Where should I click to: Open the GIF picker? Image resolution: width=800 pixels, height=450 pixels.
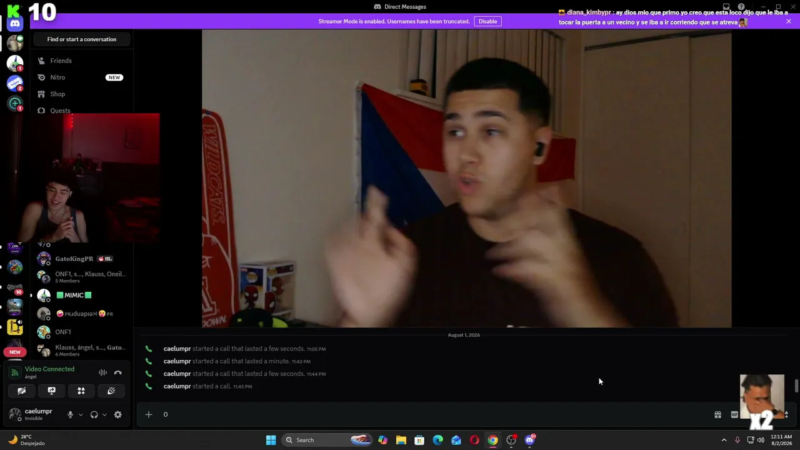(734, 414)
